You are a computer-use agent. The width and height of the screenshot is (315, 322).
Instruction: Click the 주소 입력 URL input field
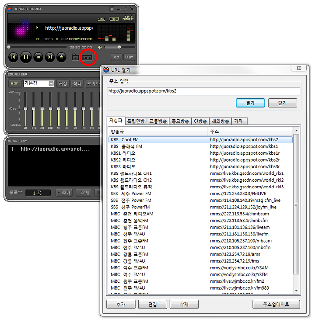point(203,91)
